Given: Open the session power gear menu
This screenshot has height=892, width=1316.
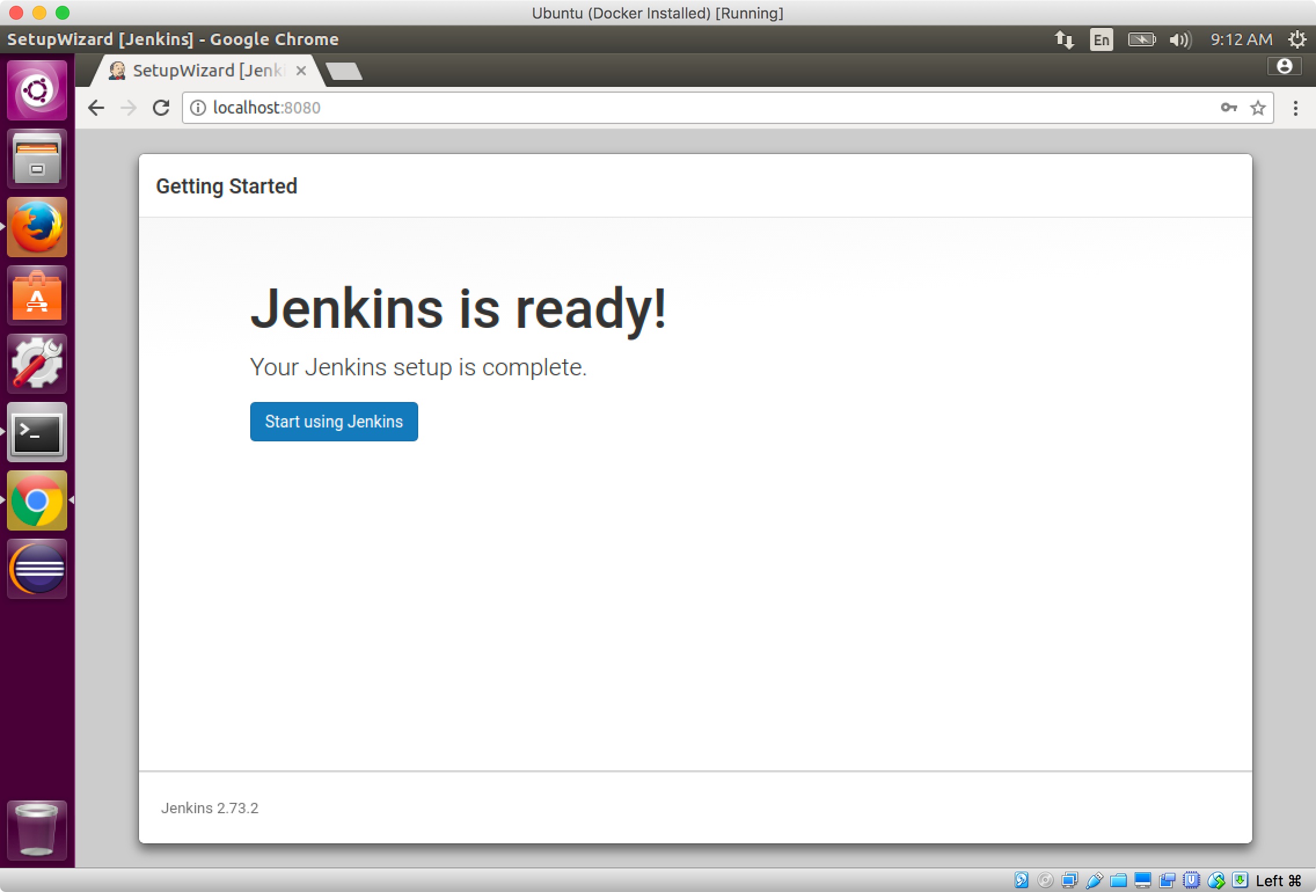Looking at the screenshot, I should pos(1297,39).
